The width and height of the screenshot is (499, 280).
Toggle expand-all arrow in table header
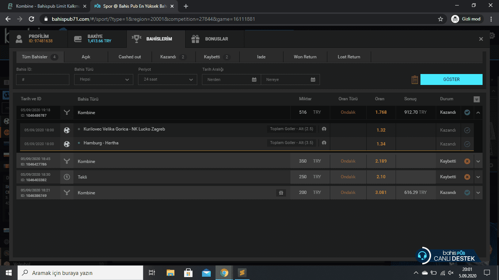[477, 99]
